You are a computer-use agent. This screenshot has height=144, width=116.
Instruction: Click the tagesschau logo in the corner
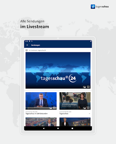tap(100, 7)
